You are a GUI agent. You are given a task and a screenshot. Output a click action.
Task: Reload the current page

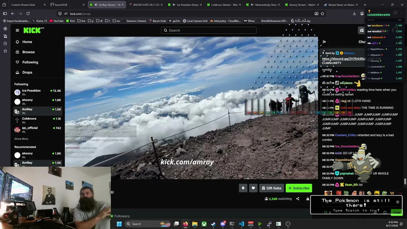(28, 14)
